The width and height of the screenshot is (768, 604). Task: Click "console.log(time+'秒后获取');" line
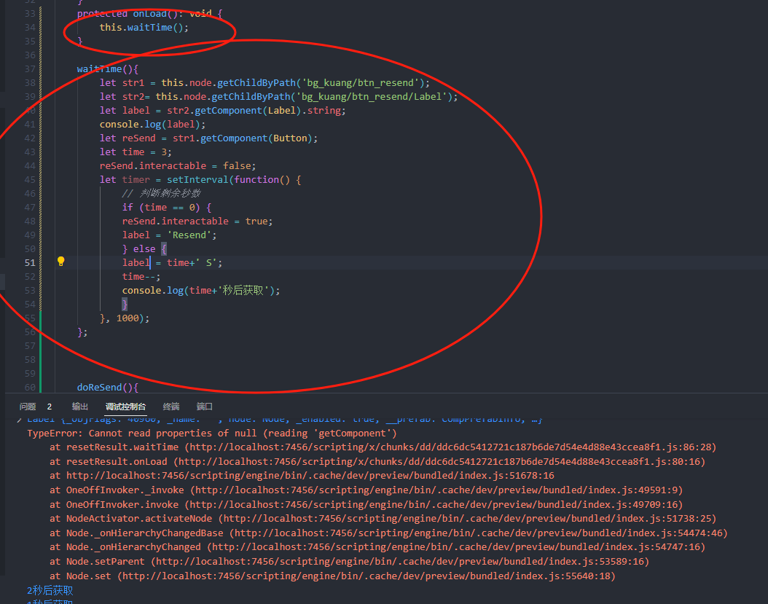pos(201,291)
